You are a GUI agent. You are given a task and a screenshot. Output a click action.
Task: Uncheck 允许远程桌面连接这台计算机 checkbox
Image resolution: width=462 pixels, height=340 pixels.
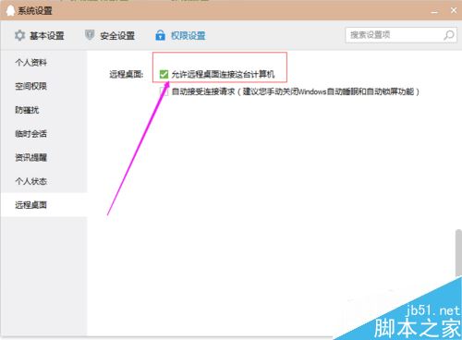(164, 74)
